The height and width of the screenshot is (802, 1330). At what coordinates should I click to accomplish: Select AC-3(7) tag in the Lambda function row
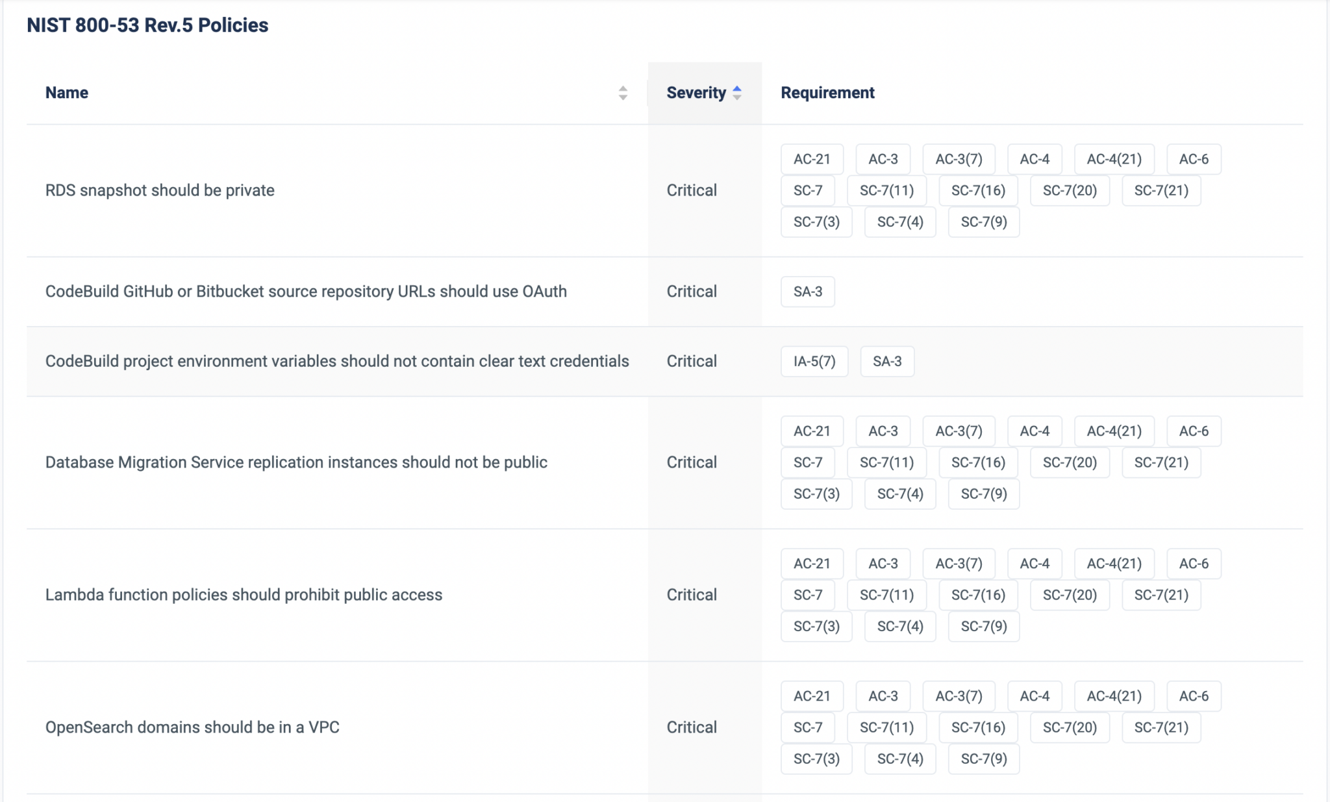tap(959, 564)
